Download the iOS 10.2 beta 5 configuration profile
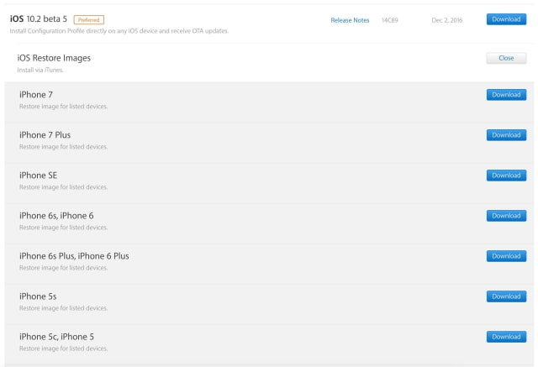Screen dimensions: 538x367 point(506,19)
